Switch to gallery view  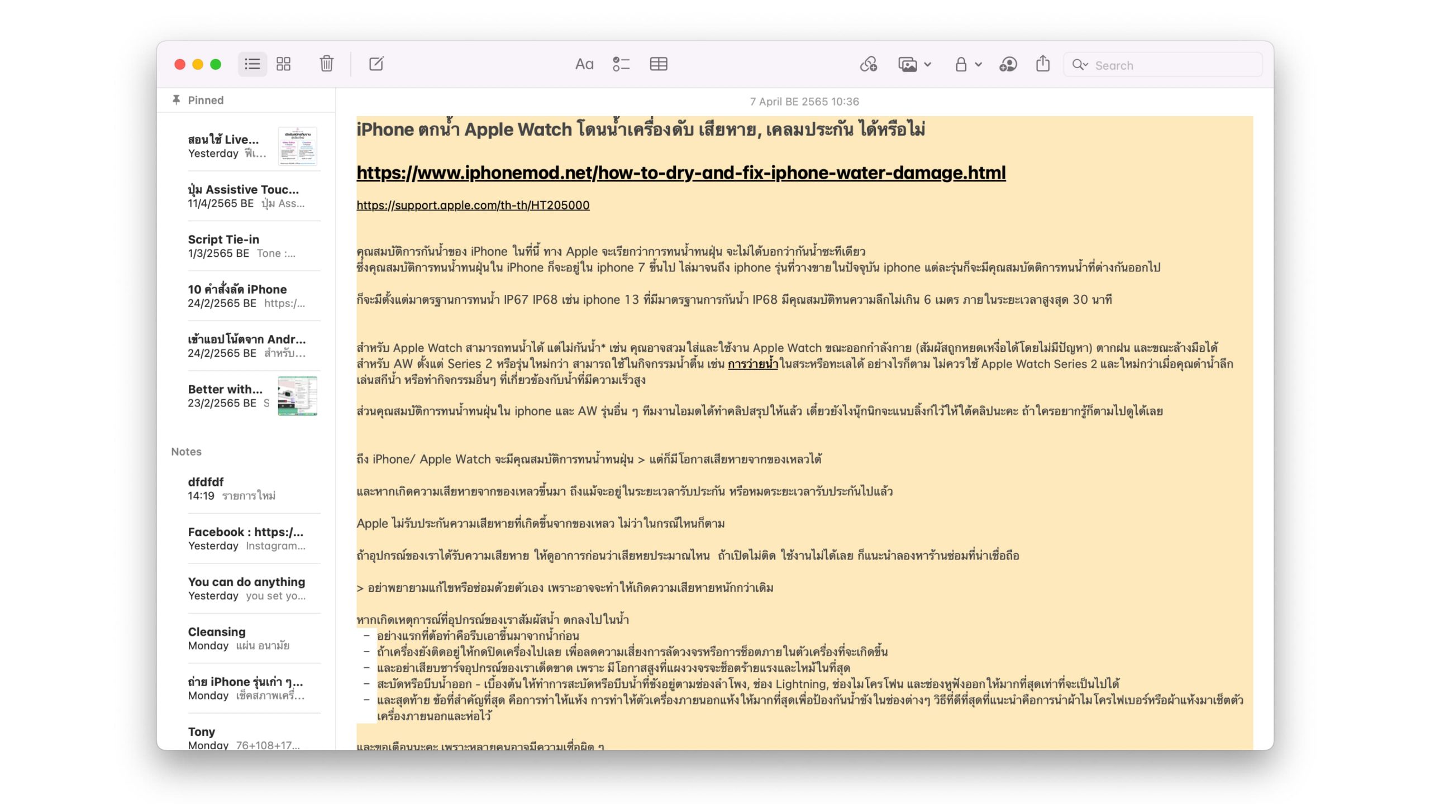(x=284, y=64)
